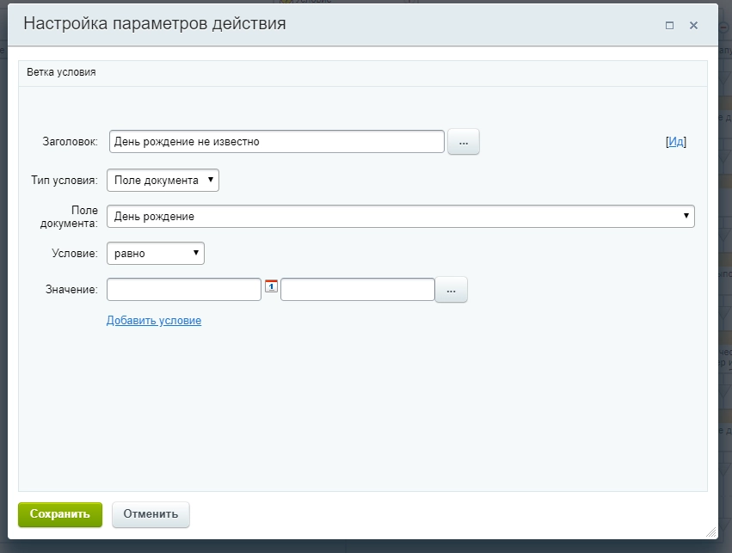Click the ellipsis button beside the Значение fields

point(451,290)
